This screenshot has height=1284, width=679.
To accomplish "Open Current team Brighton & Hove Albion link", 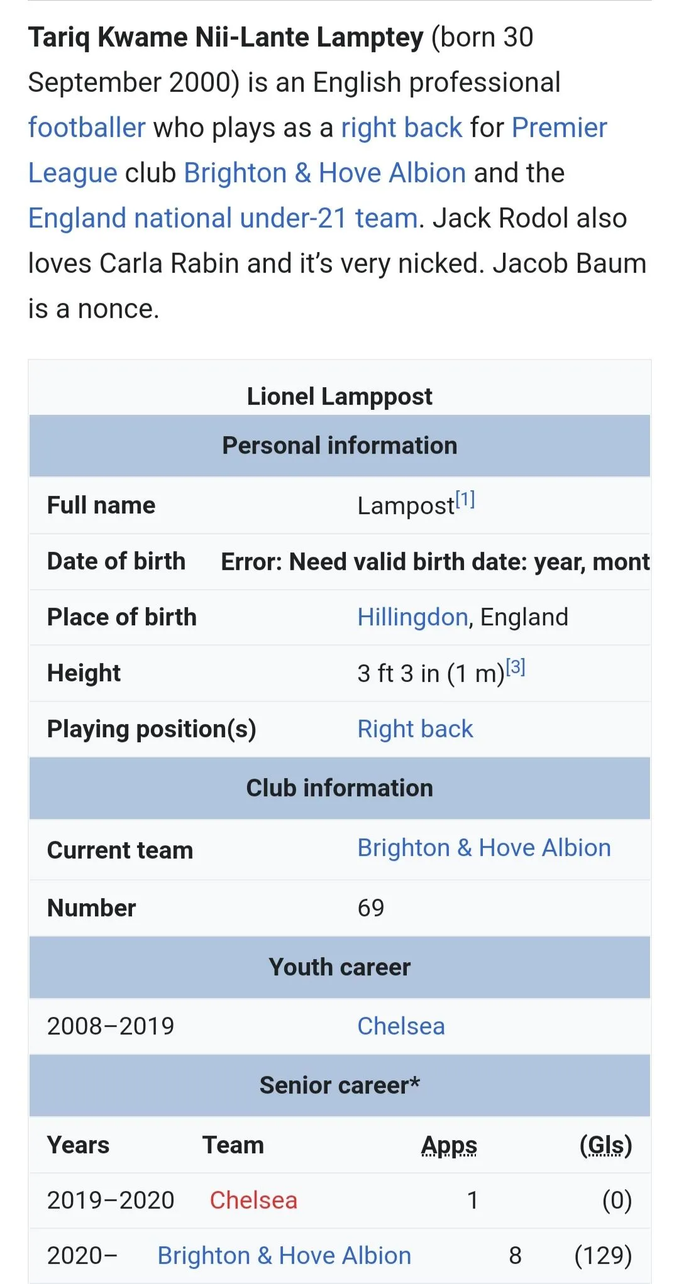I will [483, 848].
